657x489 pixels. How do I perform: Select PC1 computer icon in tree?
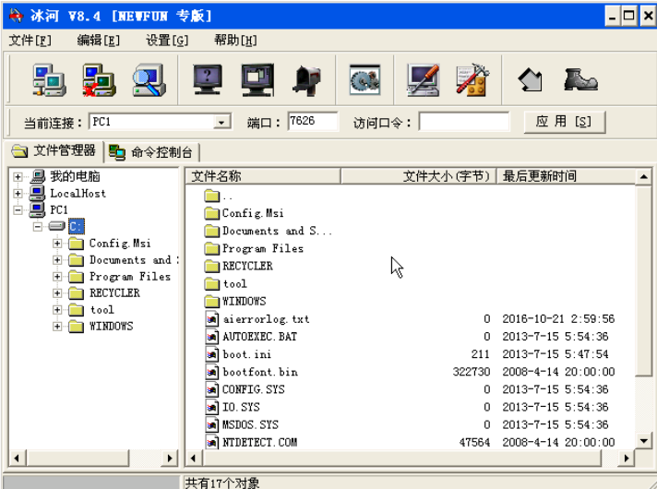[x=37, y=209]
